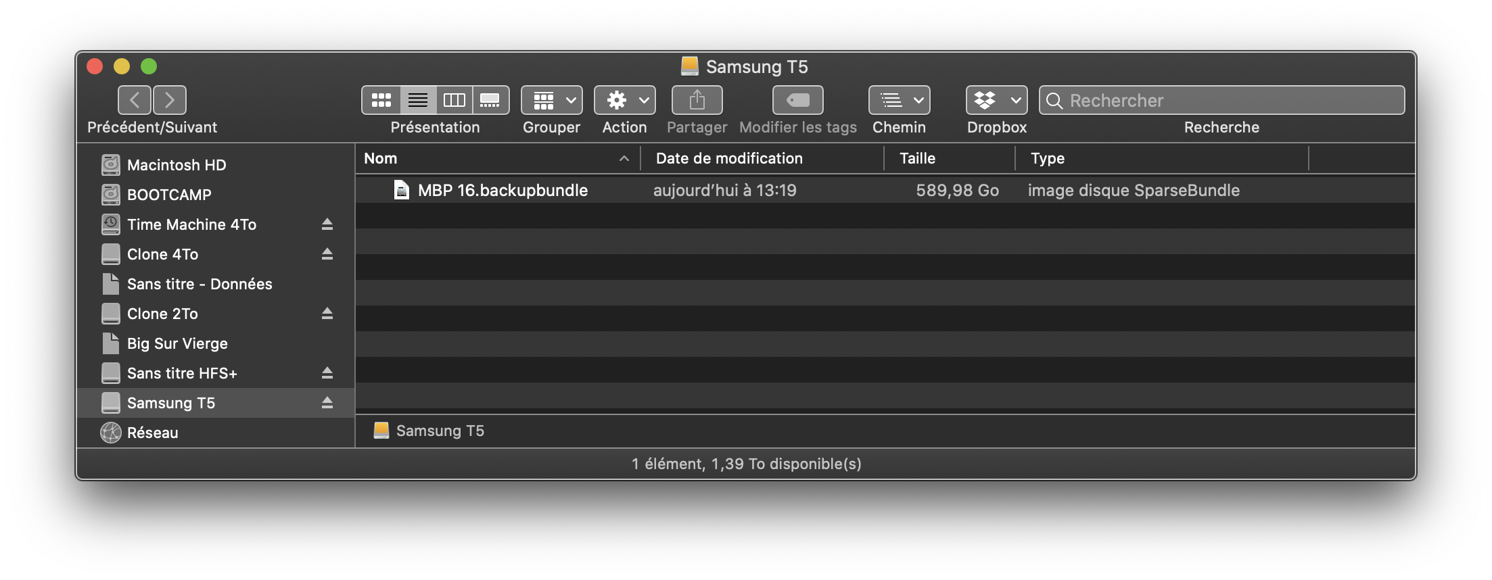Image resolution: width=1492 pixels, height=580 pixels.
Task: Select BOOTCAMP volume in sidebar
Action: click(x=216, y=195)
